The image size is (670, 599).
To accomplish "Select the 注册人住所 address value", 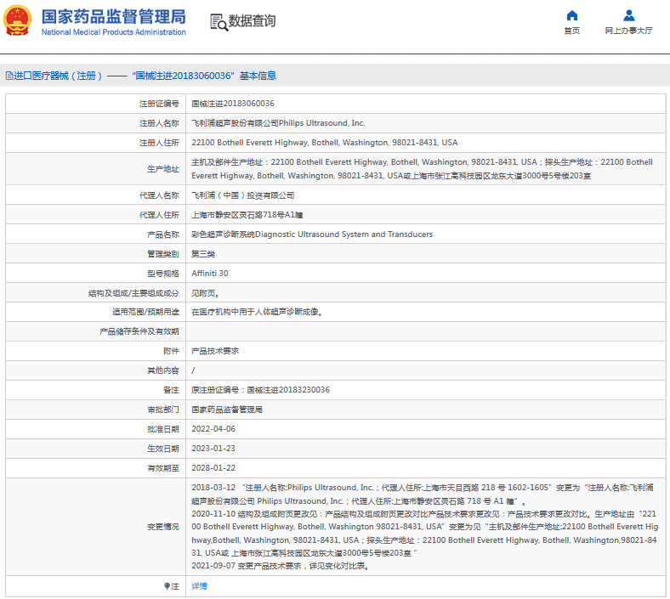I will coord(324,143).
